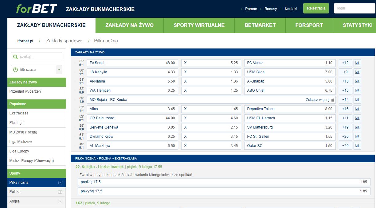This screenshot has width=376, height=208.
Task: Click the search magnifier icon
Action: point(15,57)
